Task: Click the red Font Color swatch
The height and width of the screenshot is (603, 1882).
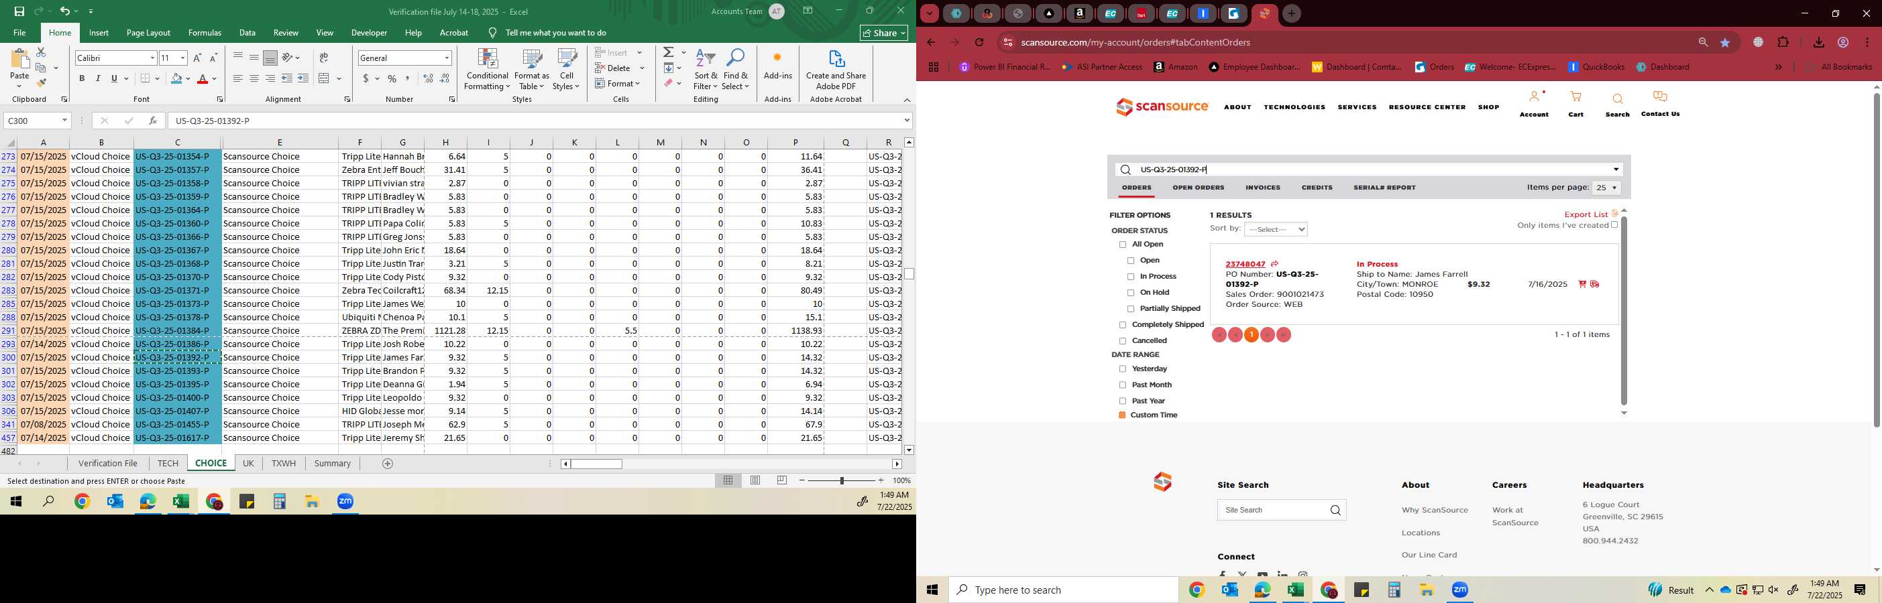Action: (x=203, y=79)
